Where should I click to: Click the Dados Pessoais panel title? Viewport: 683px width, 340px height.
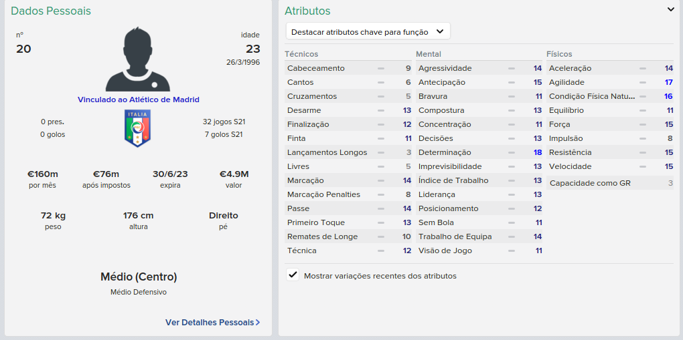coord(51,11)
